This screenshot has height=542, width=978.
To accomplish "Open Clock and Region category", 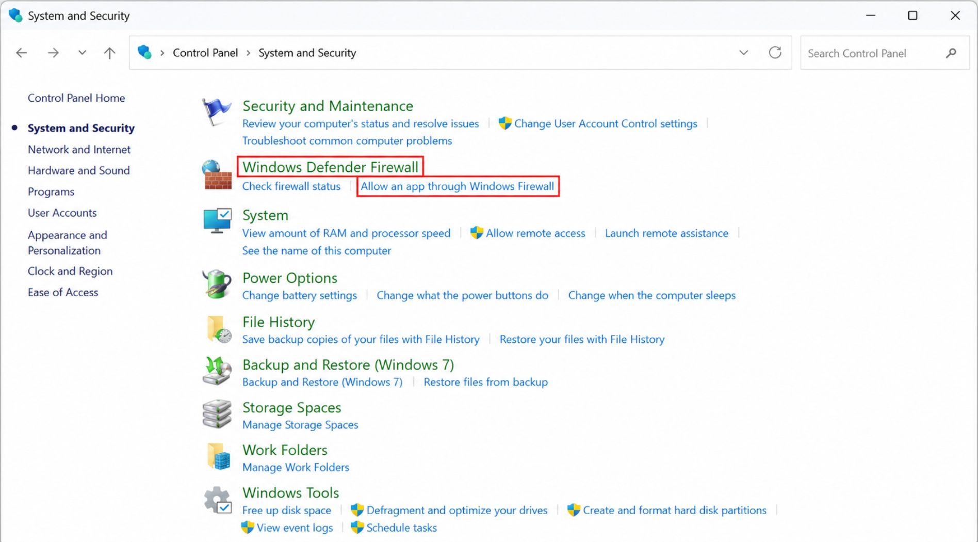I will tap(70, 271).
